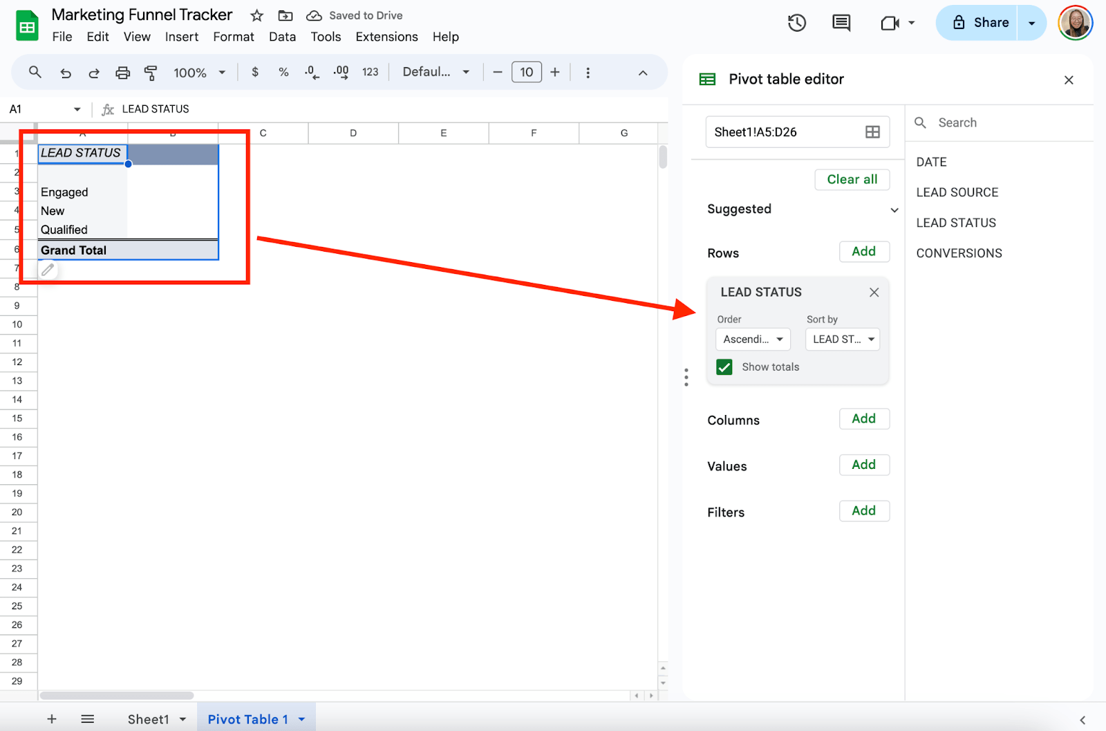This screenshot has height=731, width=1106.
Task: Open the Sort by LEAD STATUS dropdown
Action: tap(843, 339)
